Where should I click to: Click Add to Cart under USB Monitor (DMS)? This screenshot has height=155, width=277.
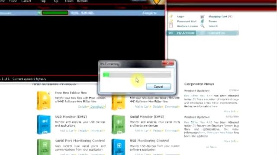tap(68, 131)
